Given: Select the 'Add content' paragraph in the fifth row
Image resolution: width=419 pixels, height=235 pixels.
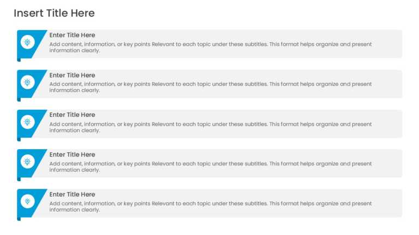Looking at the screenshot, I should [x=211, y=207].
